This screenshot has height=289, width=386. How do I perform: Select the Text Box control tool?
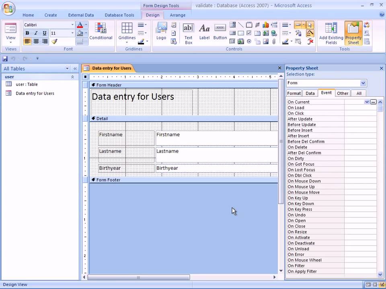coord(188,33)
